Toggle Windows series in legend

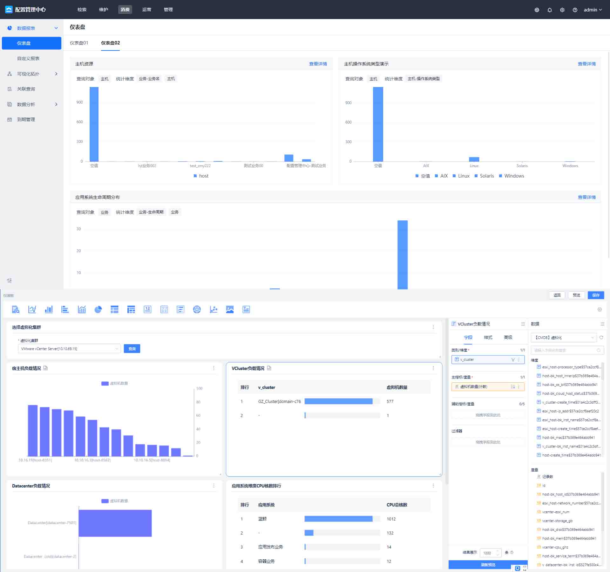tap(511, 176)
